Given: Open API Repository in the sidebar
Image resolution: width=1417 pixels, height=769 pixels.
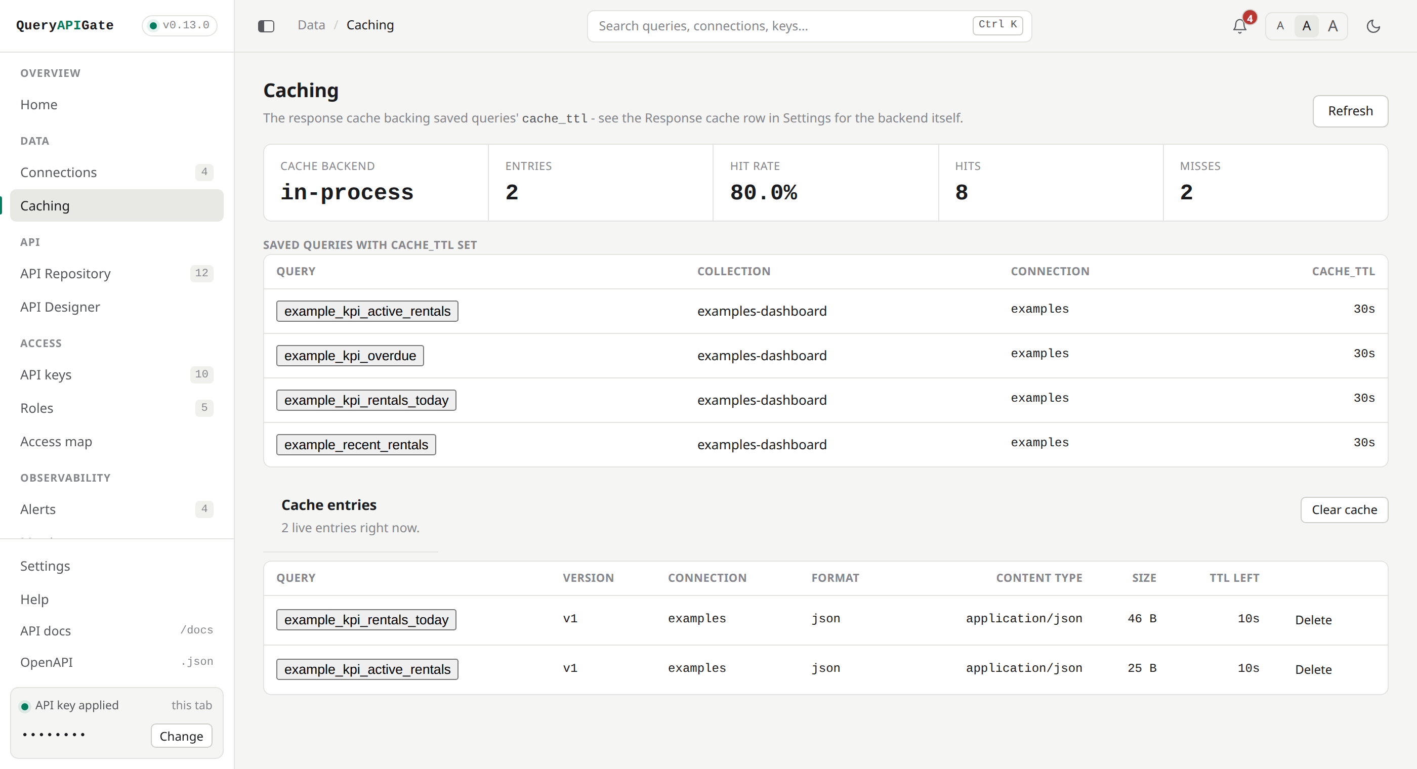Looking at the screenshot, I should (116, 273).
